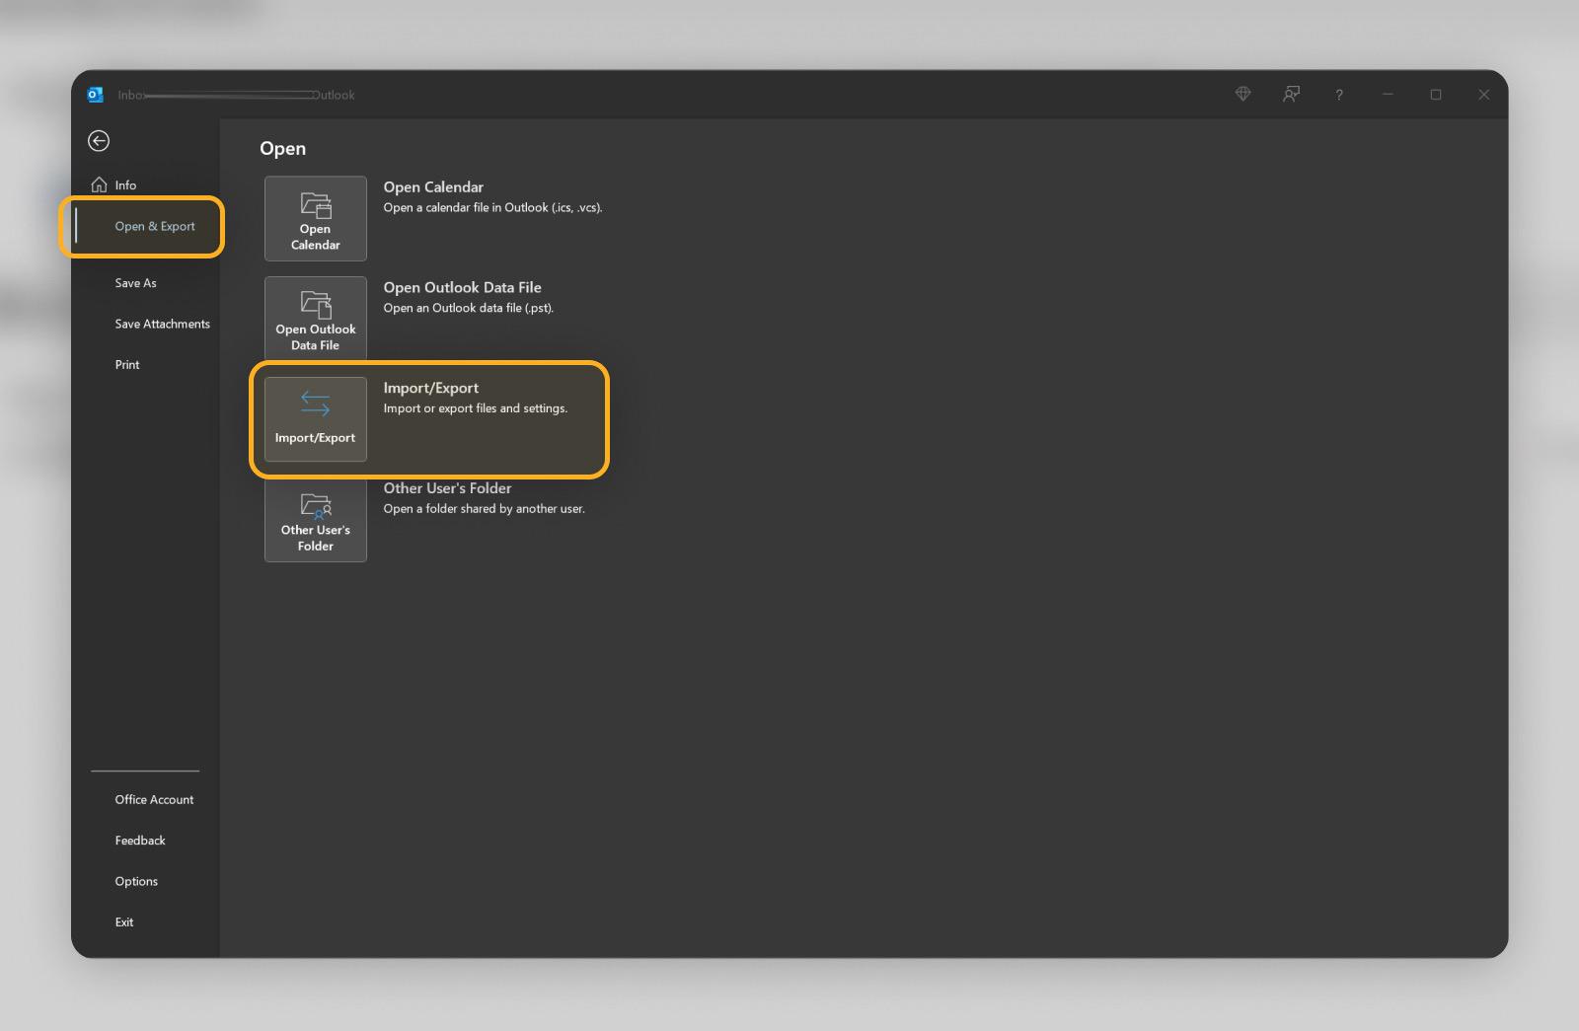1579x1031 pixels.
Task: Click the Outlook logo in the title bar
Action: point(96,94)
